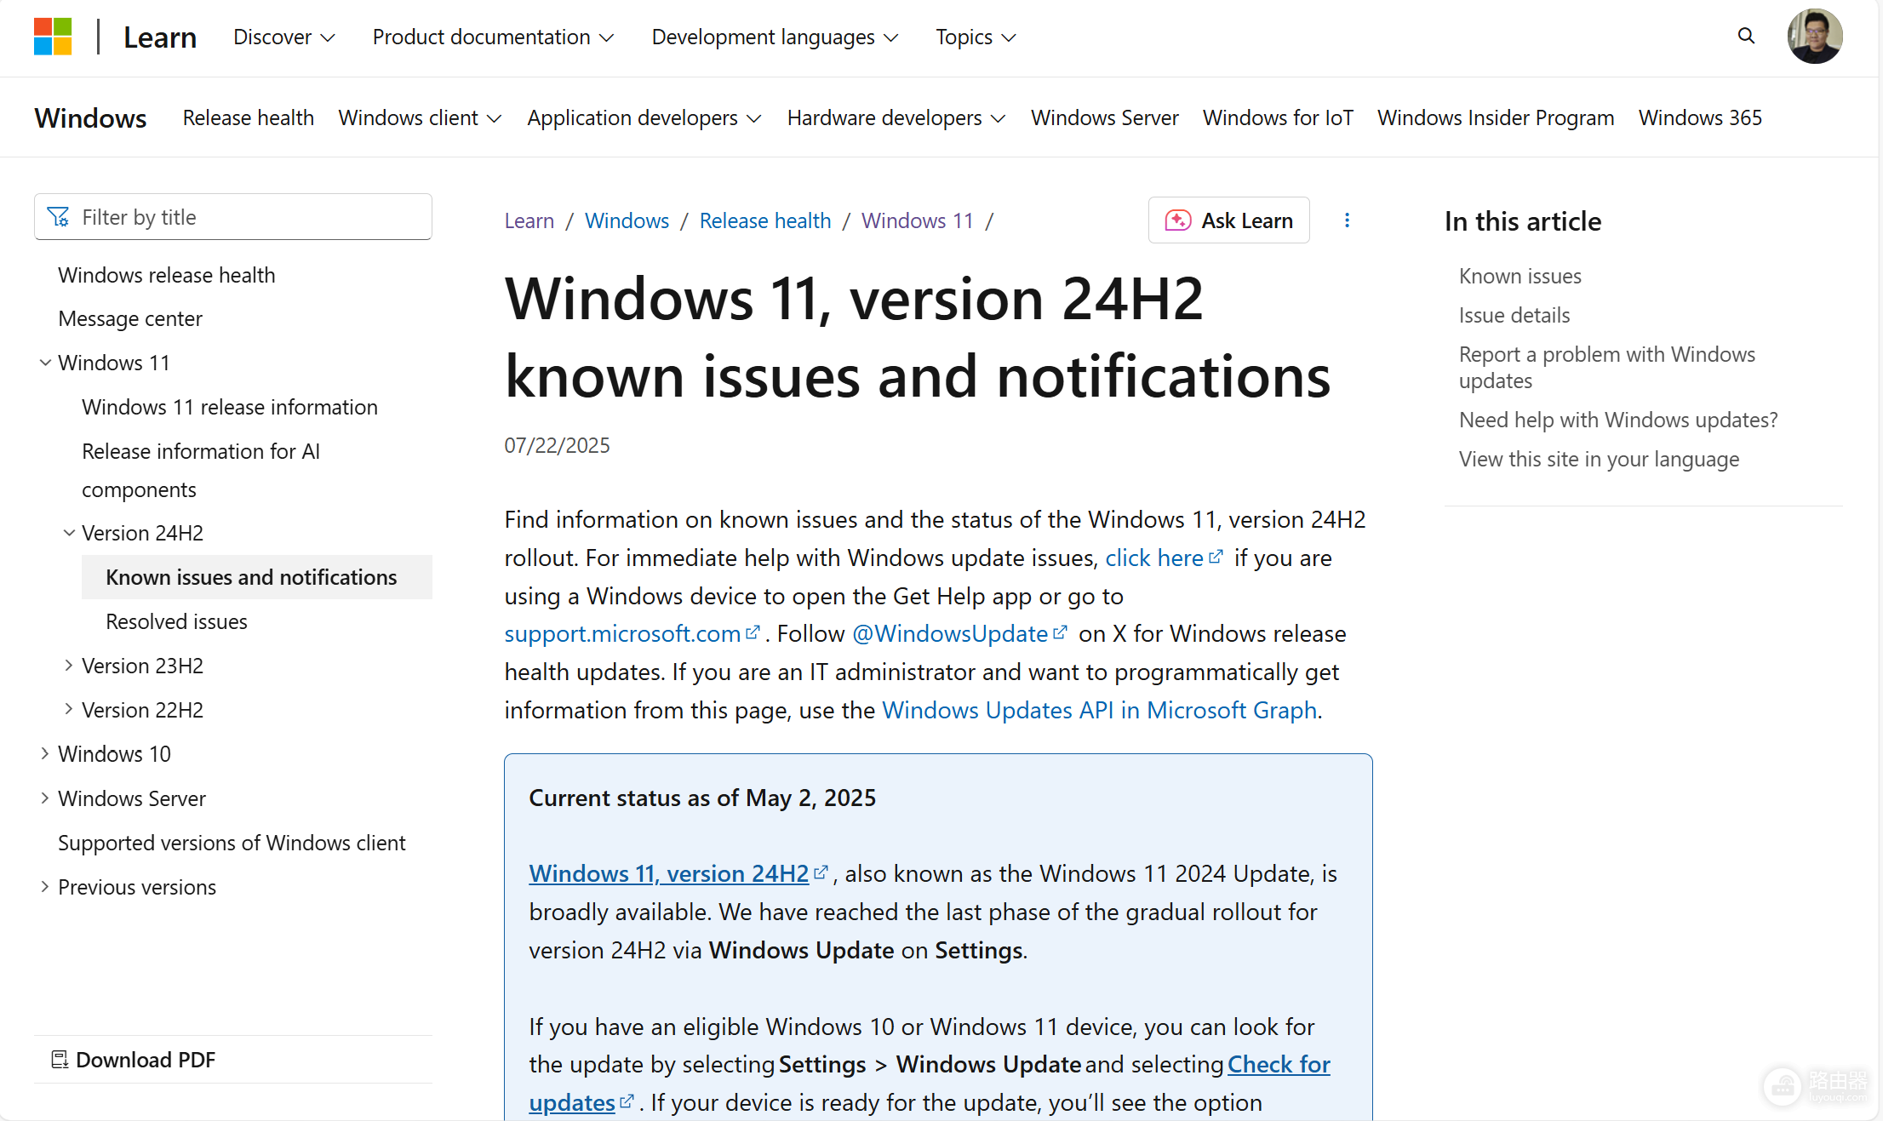Click the Ask Learn sparkle icon
Viewport: 1883px width, 1121px height.
coord(1178,220)
